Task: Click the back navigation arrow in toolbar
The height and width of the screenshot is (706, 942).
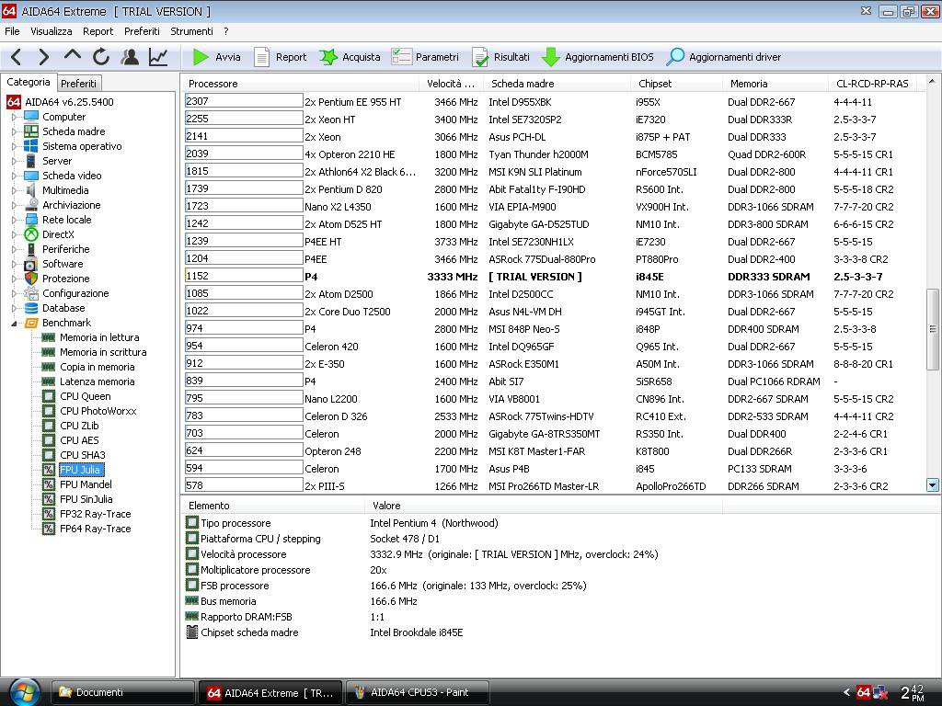Action: tap(16, 57)
